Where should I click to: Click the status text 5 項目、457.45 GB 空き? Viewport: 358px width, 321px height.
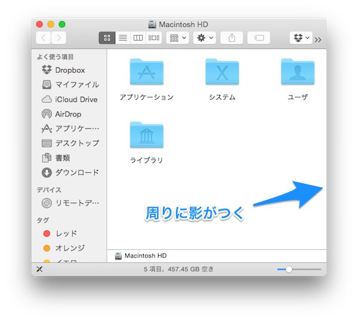178,269
